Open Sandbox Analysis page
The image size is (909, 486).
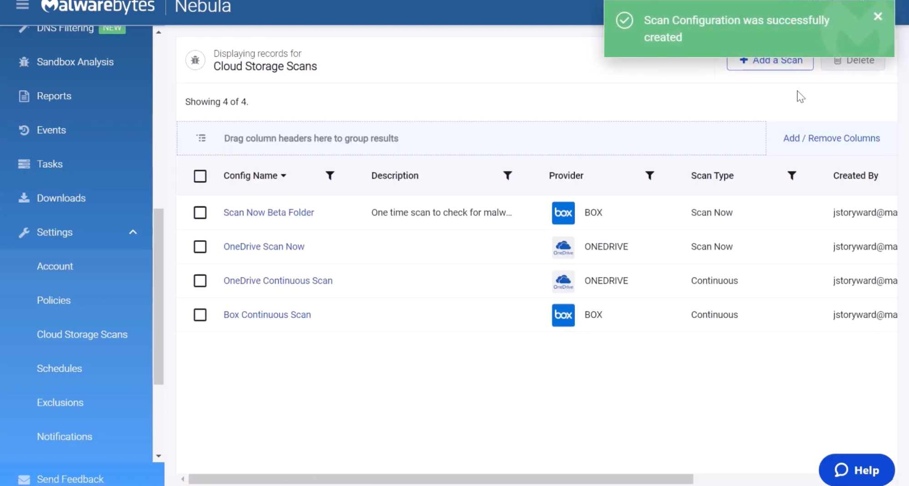[75, 62]
